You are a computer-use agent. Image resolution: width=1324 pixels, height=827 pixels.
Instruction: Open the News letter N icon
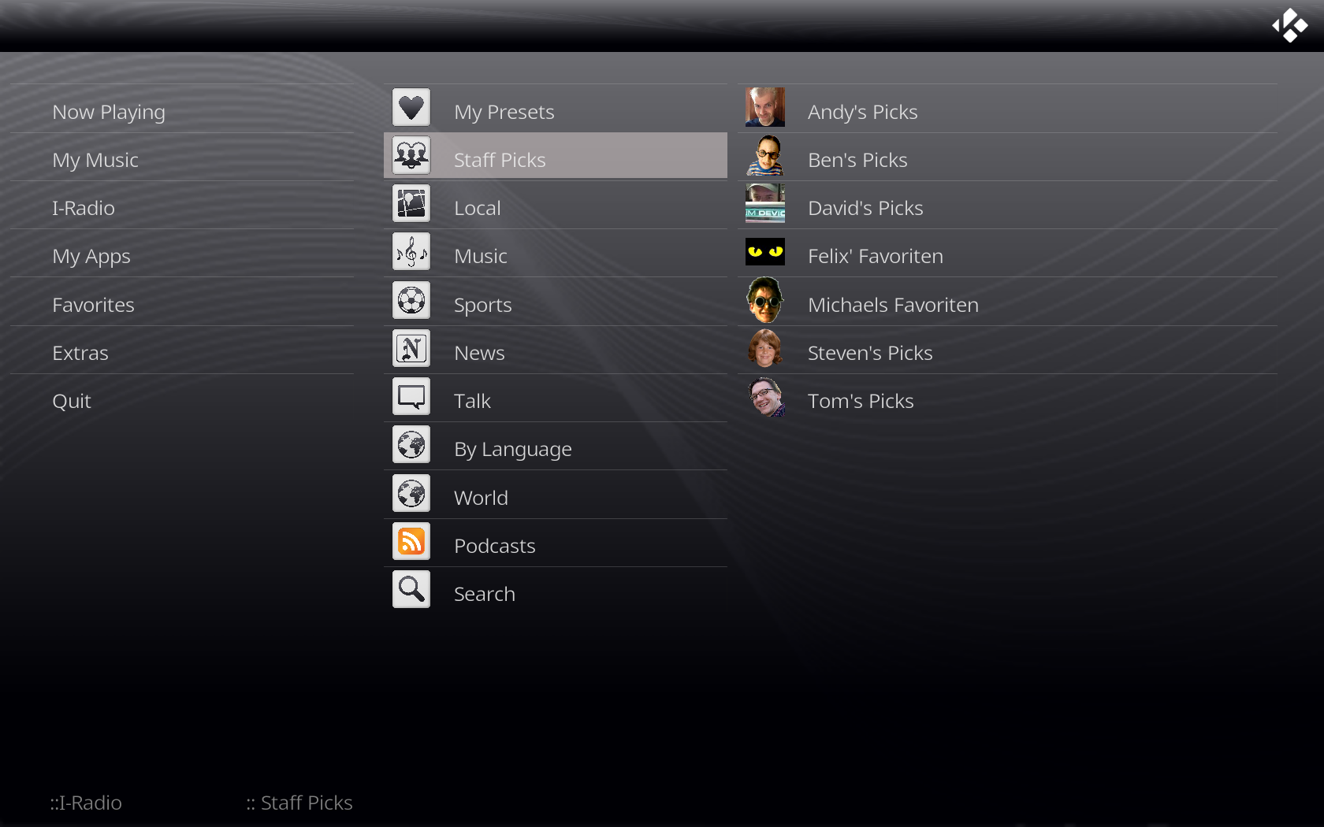coord(411,348)
